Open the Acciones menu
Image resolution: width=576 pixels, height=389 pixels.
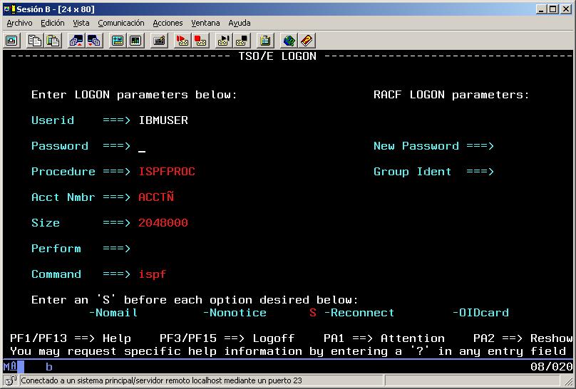[168, 23]
